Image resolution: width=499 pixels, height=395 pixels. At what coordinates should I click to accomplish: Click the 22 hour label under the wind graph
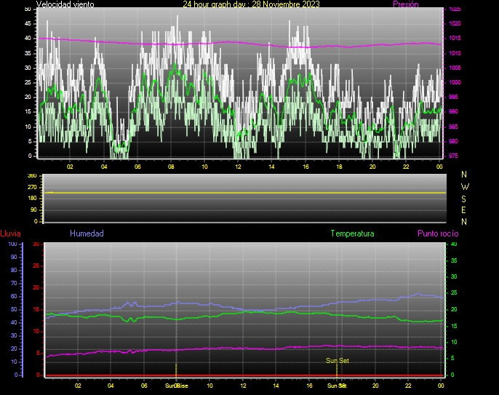click(x=406, y=167)
